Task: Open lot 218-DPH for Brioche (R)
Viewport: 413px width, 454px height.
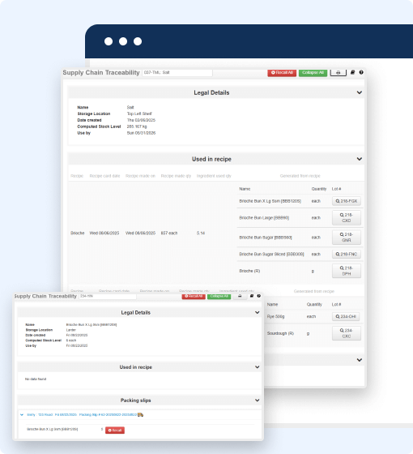Action: [347, 271]
